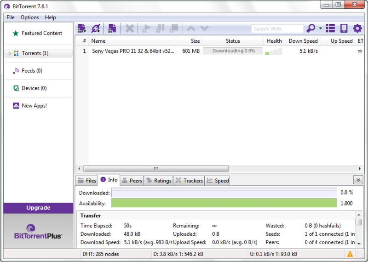Click the U: 0.1 kB/s status entry
Image resolution: width=368 pixels, height=262 pixels.
click(x=273, y=254)
